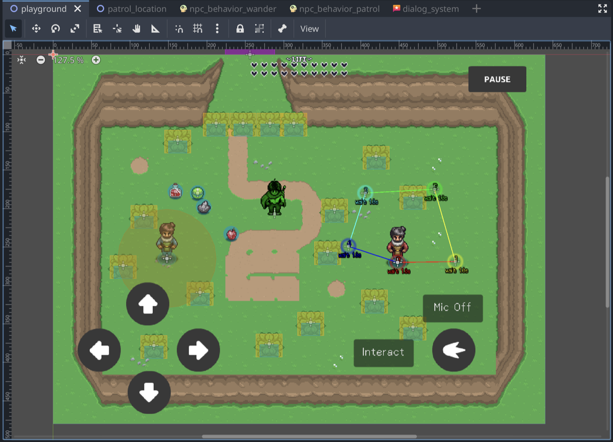The image size is (613, 442).
Task: Open the list selectable nodes tool
Action: click(x=98, y=29)
